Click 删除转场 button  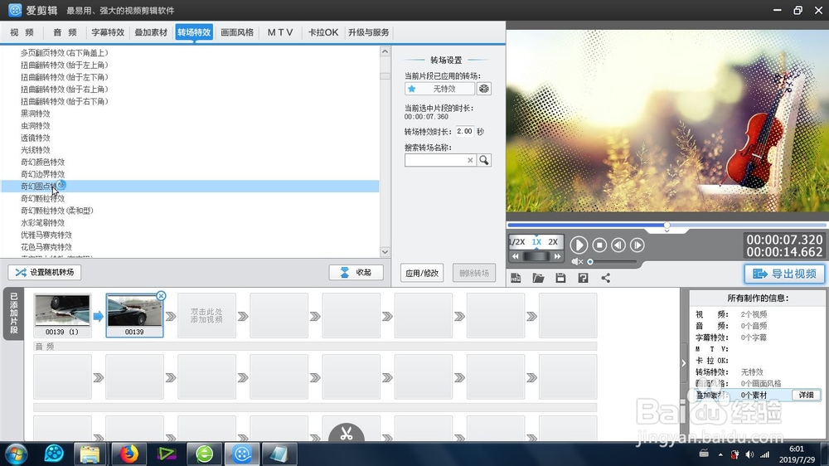click(473, 273)
